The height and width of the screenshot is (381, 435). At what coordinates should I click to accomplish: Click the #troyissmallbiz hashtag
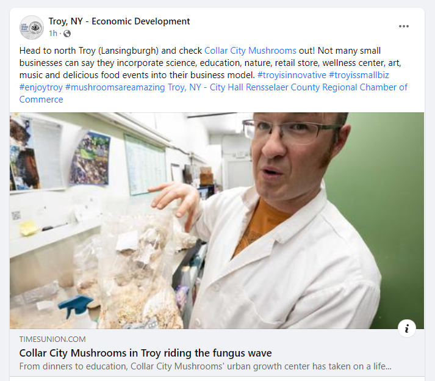pyautogui.click(x=359, y=75)
